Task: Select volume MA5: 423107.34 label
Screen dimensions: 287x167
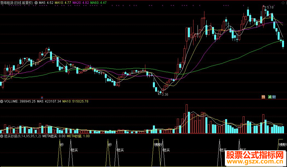Action: point(49,101)
